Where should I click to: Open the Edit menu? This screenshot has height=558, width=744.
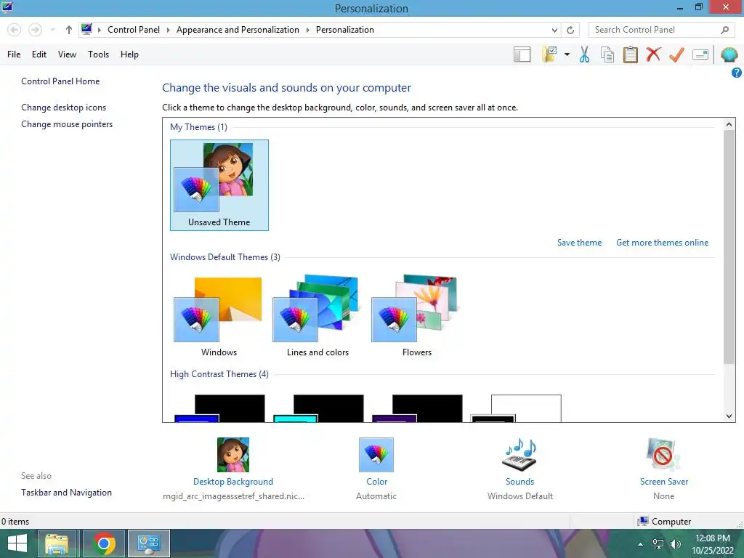39,54
